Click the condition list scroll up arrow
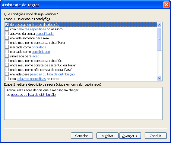The image size is (171, 143). point(159,25)
